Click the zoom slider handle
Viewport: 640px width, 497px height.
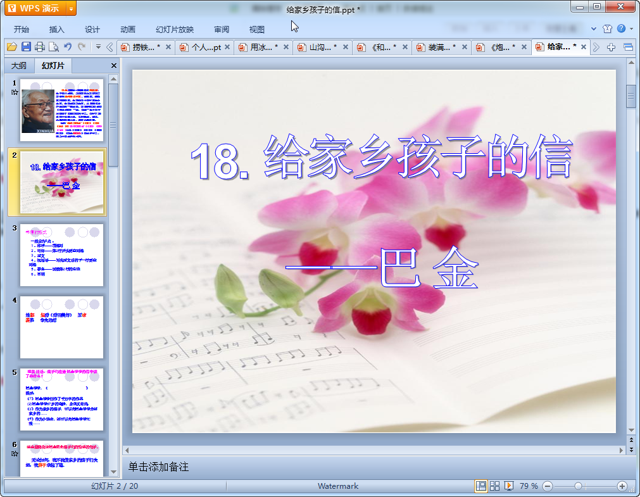tap(578, 486)
